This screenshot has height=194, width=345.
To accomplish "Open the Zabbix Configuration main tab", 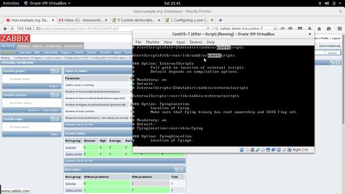I will pyautogui.click(x=53, y=46).
